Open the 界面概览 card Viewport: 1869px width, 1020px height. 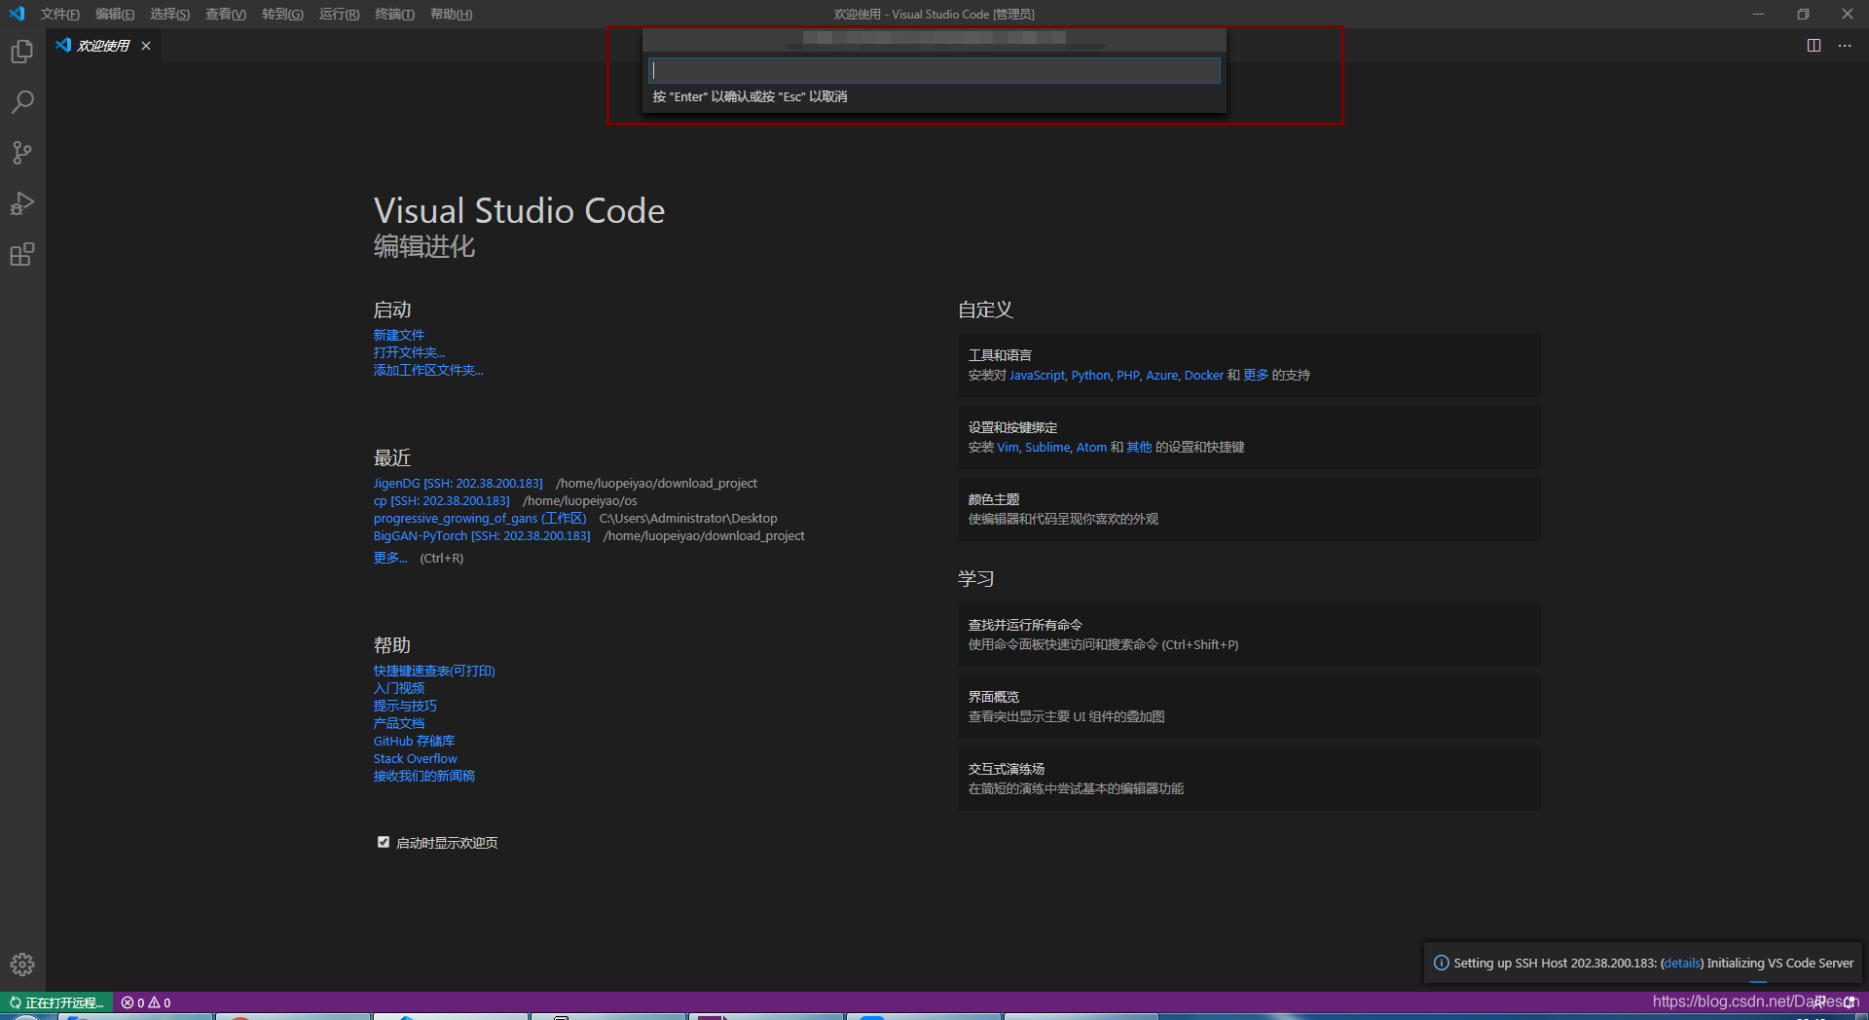[x=1249, y=707]
